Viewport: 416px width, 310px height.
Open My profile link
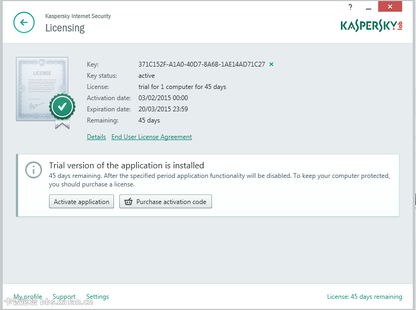(28, 297)
